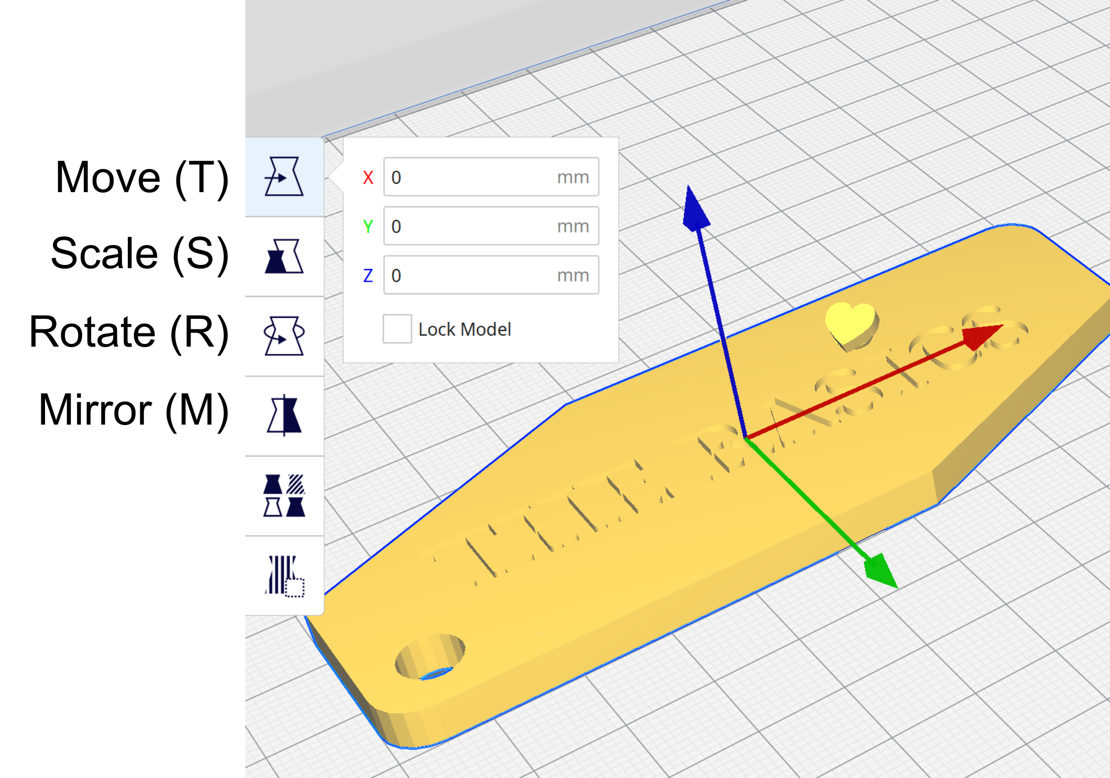Image resolution: width=1110 pixels, height=778 pixels.
Task: Click the Z position input field
Action: [x=491, y=275]
